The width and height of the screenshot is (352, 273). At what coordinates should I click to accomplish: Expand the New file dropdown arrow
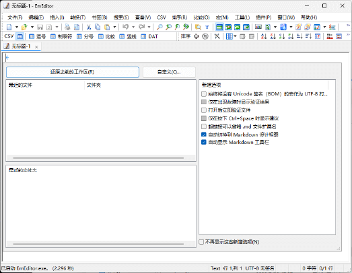17,27
